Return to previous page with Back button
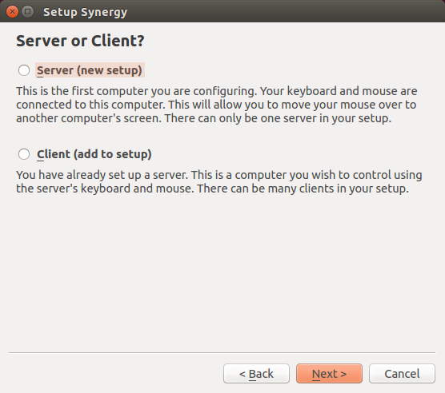Viewport: 445px width, 393px height. click(x=256, y=374)
